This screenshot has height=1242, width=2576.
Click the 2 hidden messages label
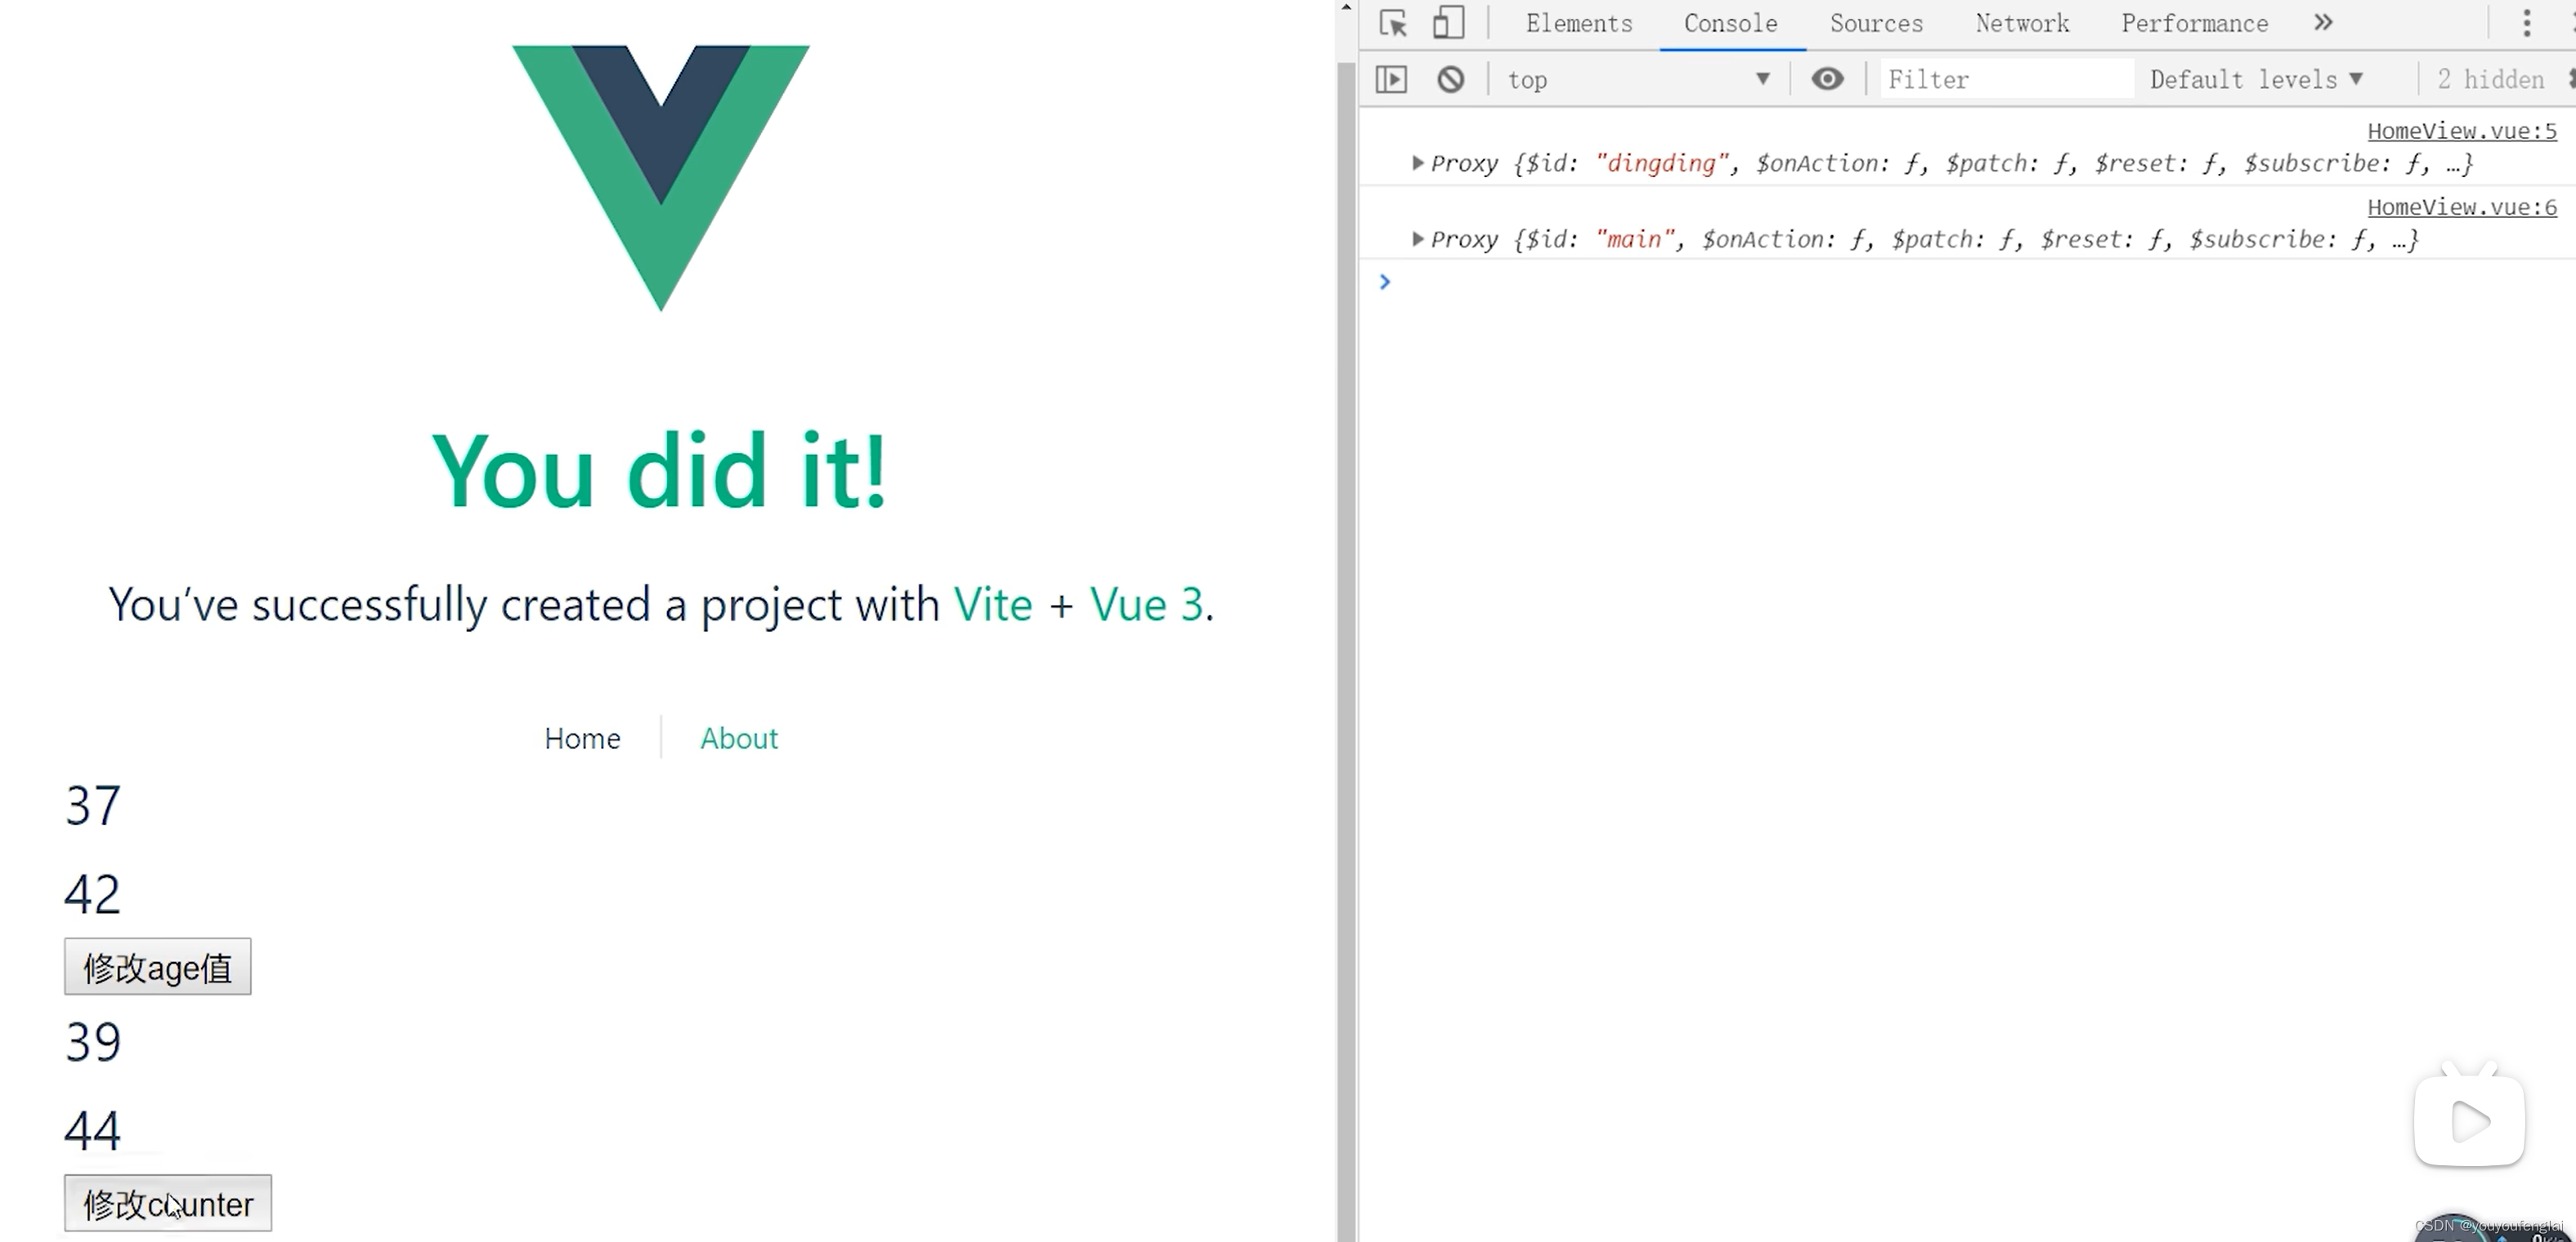pos(2491,79)
